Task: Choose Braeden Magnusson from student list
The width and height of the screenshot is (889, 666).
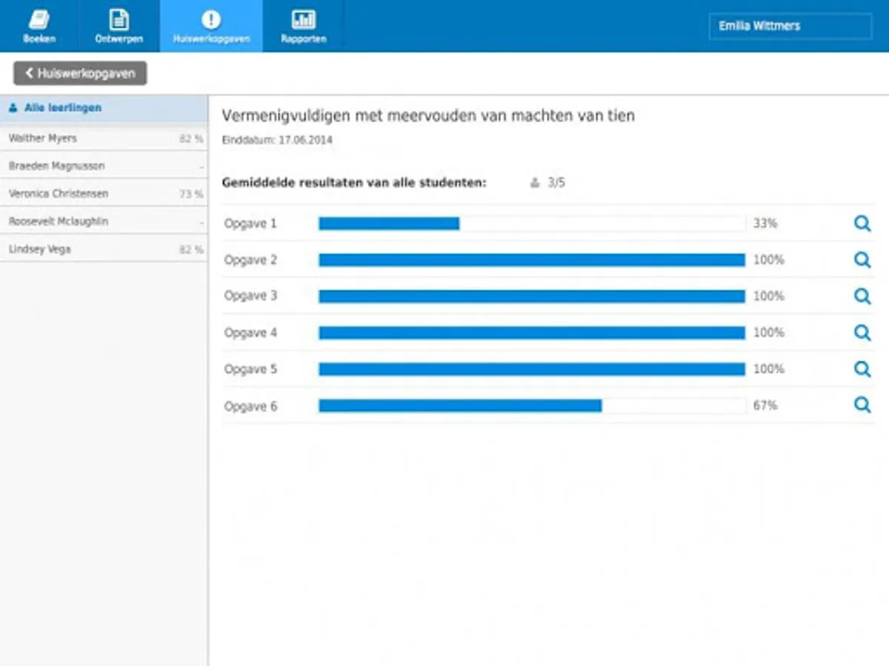Action: click(x=104, y=166)
